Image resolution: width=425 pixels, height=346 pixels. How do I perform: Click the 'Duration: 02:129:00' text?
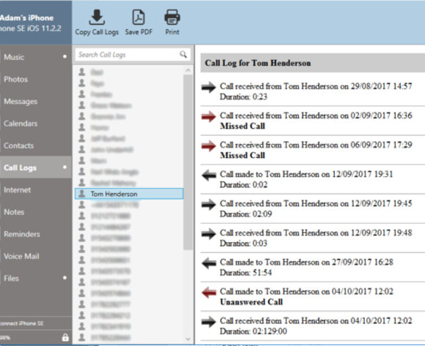coord(253,331)
